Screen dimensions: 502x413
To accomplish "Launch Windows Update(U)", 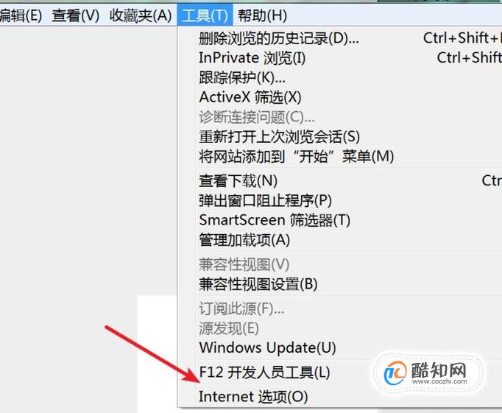I will 340,347.
